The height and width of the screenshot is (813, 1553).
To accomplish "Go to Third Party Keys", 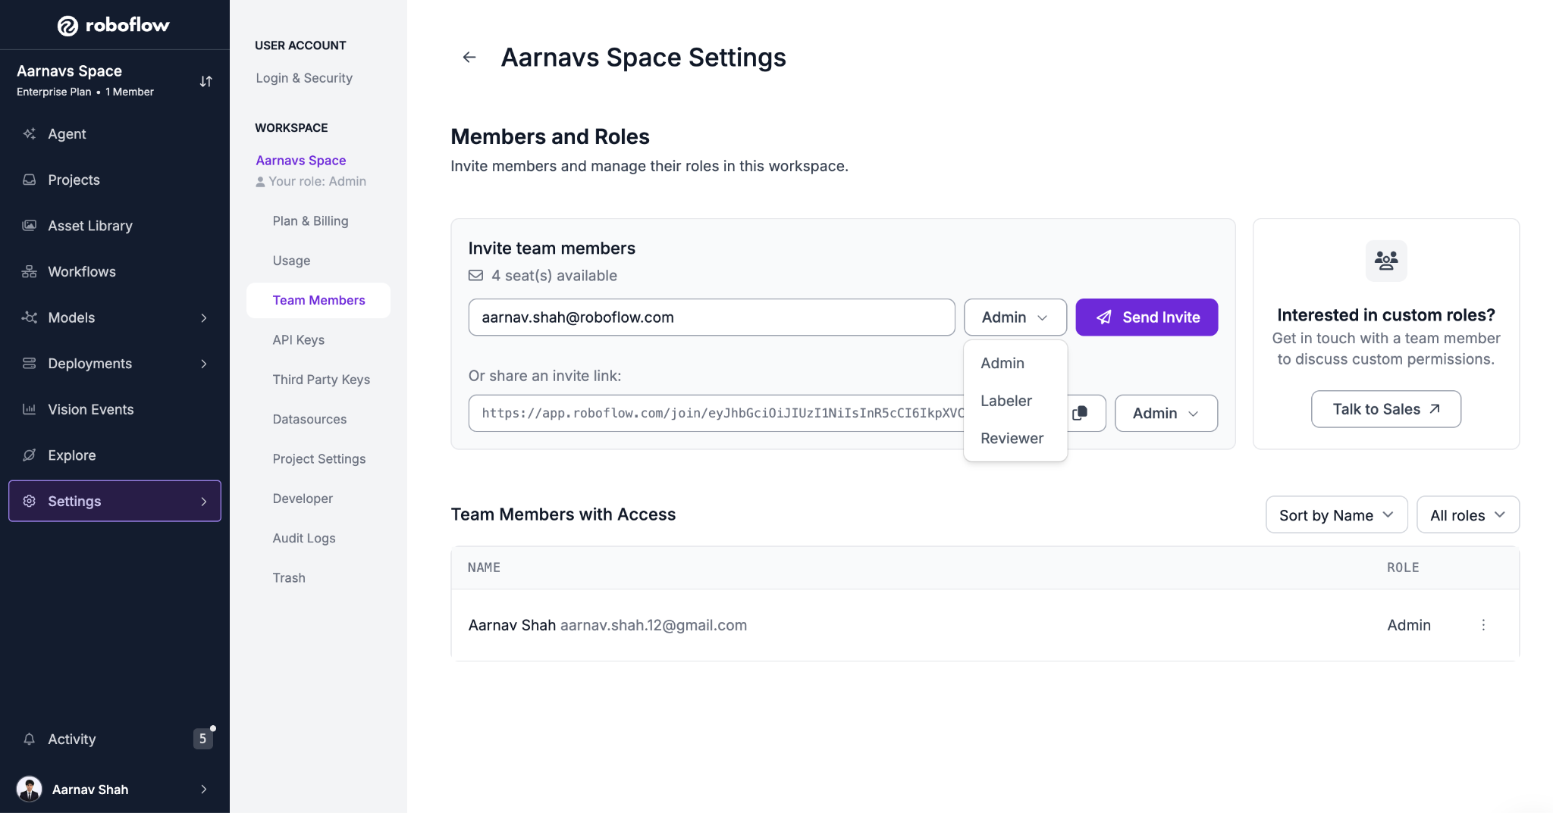I will 321,379.
